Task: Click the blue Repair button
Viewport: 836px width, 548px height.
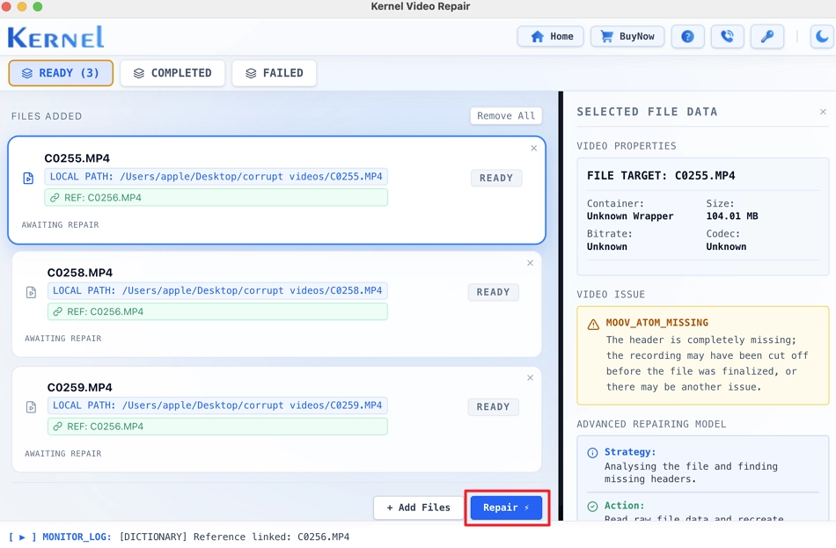Action: pyautogui.click(x=506, y=508)
